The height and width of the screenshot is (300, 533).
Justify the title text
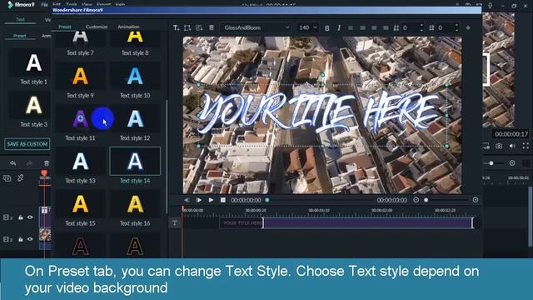coord(386,27)
